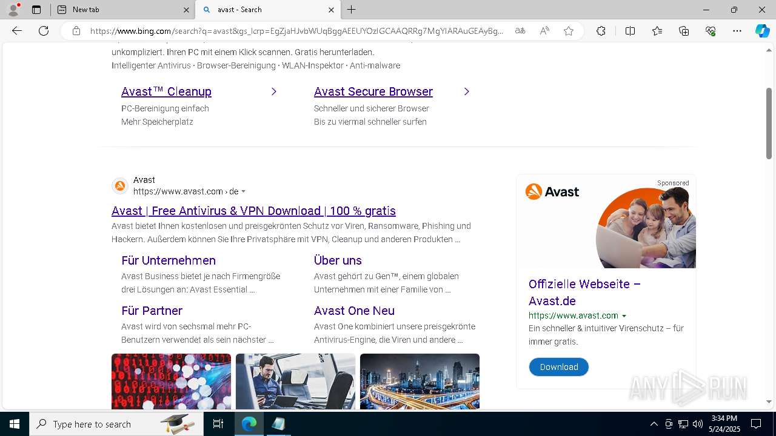The image size is (776, 436).
Task: Click the page vertical scrollbar thumb
Action: tap(769, 124)
